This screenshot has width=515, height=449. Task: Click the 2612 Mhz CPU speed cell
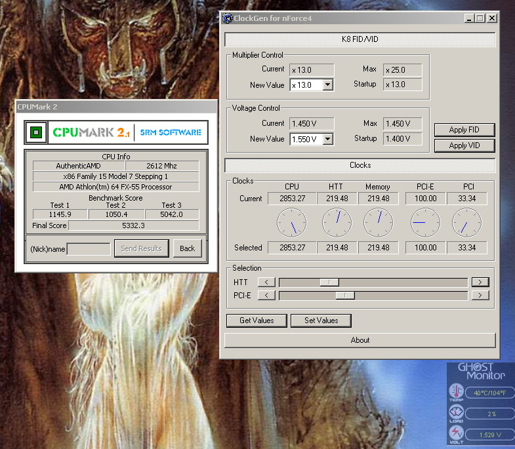[x=161, y=166]
